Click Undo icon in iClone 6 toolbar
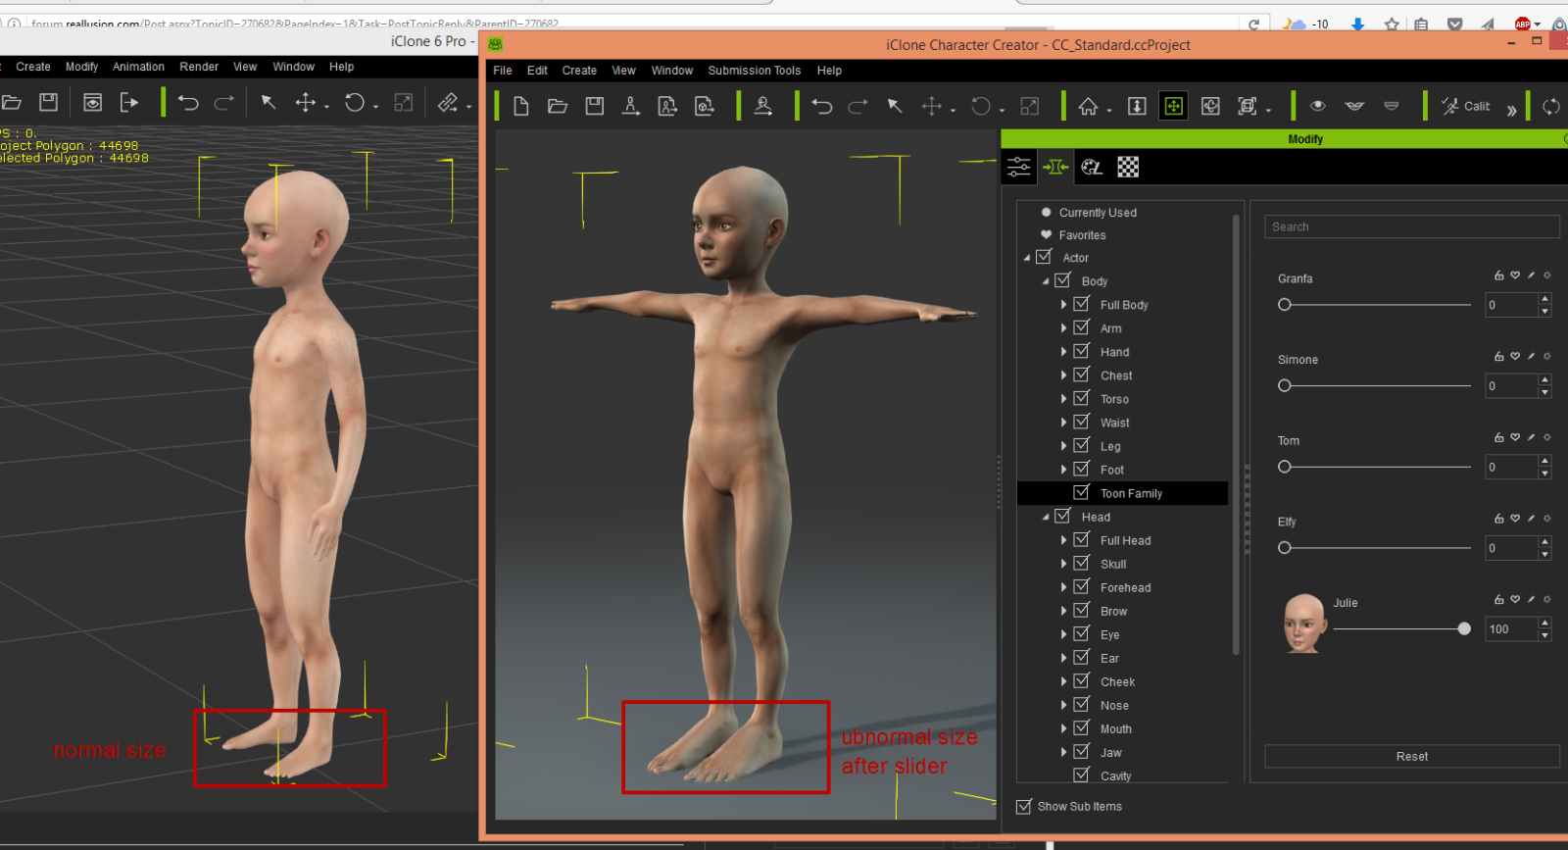This screenshot has height=850, width=1568. click(x=188, y=102)
